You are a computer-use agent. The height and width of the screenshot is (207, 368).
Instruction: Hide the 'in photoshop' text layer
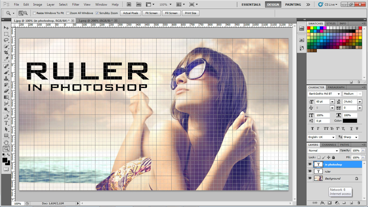(310, 164)
